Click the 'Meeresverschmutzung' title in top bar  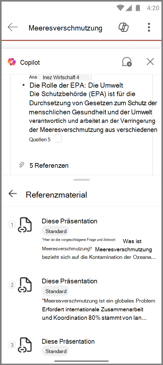point(66,28)
